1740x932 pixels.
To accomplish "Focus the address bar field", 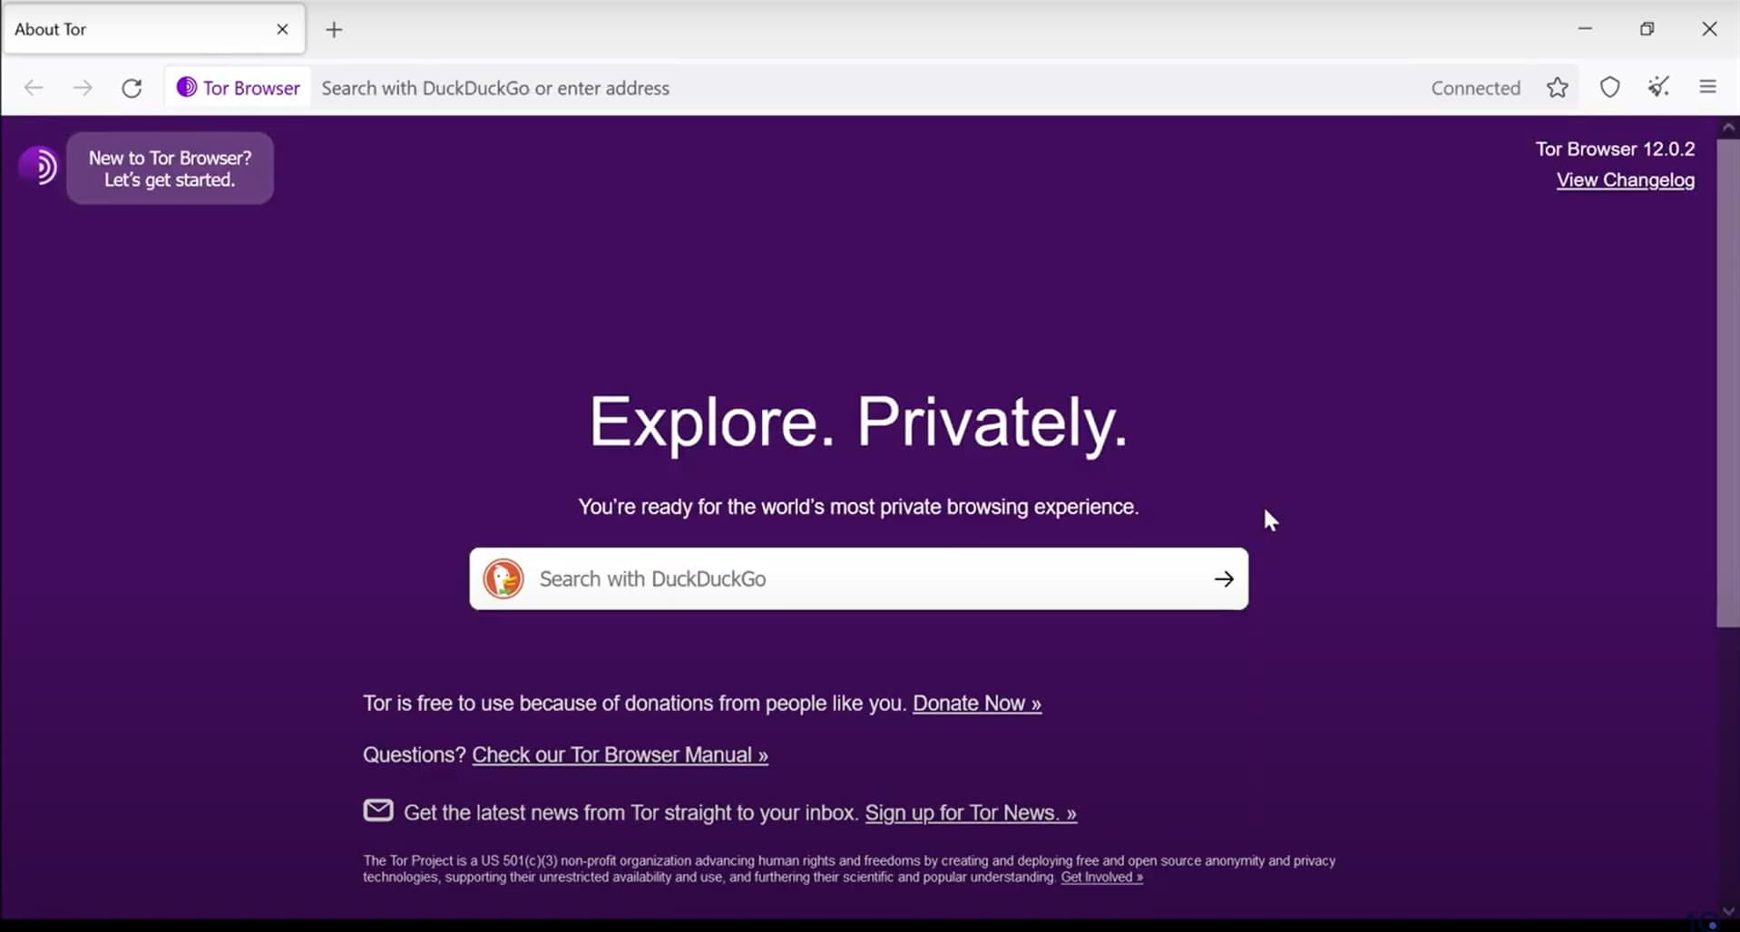I will 862,88.
